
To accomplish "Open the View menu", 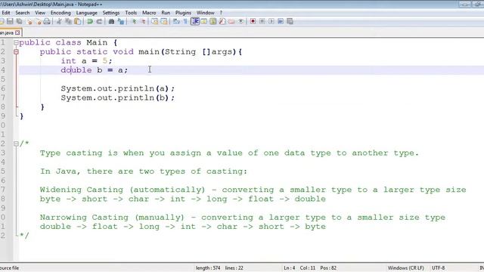I will 40,13.
